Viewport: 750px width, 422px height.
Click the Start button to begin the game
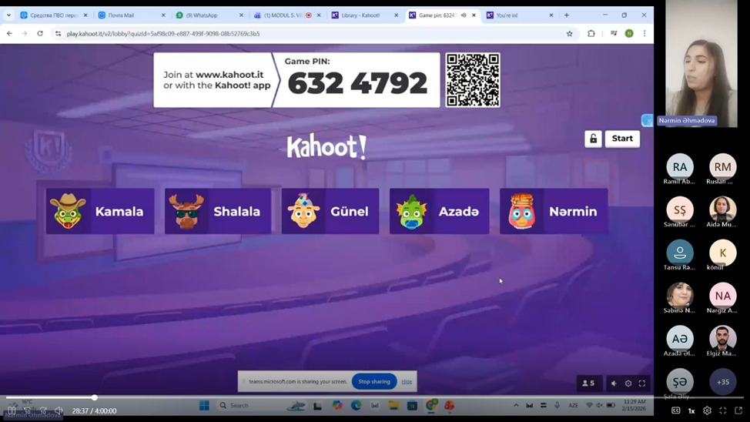coord(622,139)
